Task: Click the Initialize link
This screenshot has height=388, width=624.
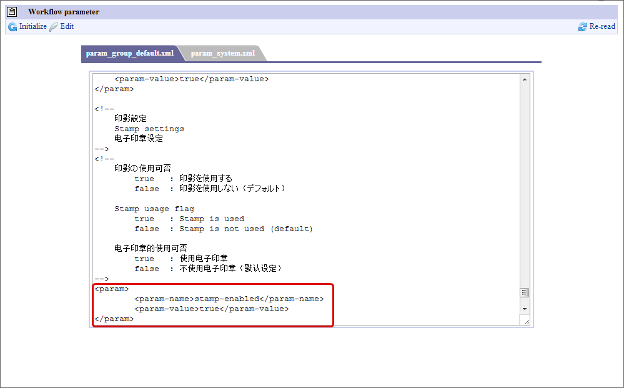Action: (x=33, y=26)
